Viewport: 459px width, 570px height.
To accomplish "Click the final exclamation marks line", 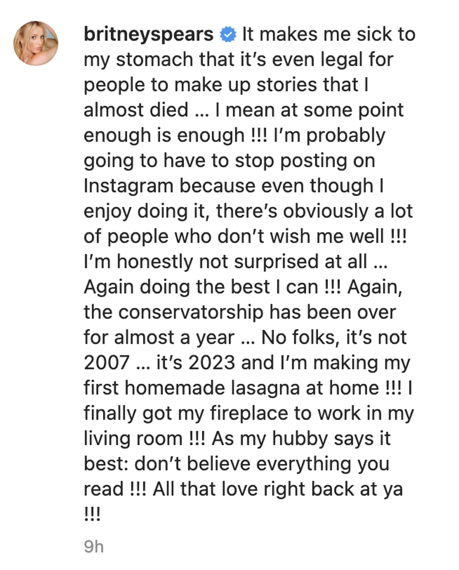I will (x=92, y=514).
